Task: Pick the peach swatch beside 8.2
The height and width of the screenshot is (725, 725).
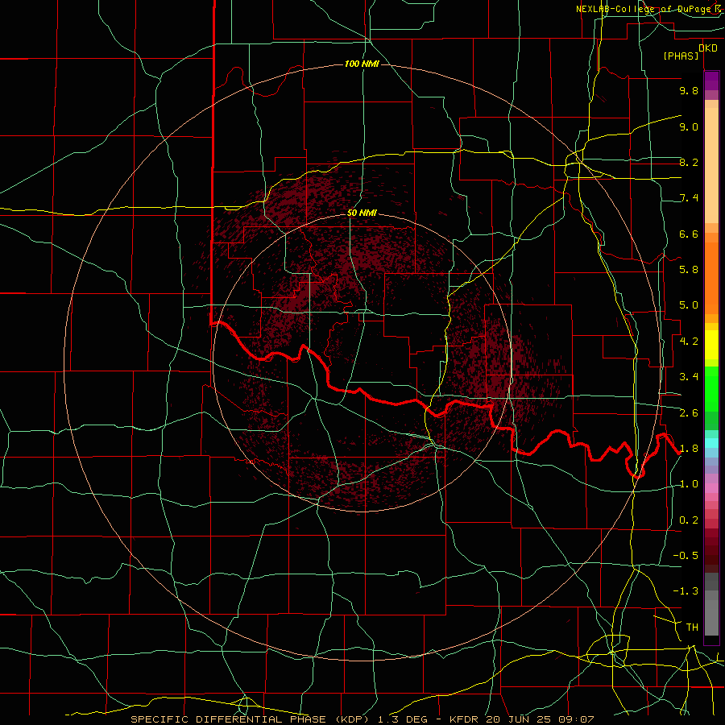Action: point(711,165)
